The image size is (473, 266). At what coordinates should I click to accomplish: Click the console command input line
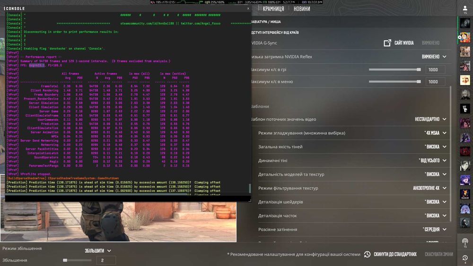[x=127, y=198]
